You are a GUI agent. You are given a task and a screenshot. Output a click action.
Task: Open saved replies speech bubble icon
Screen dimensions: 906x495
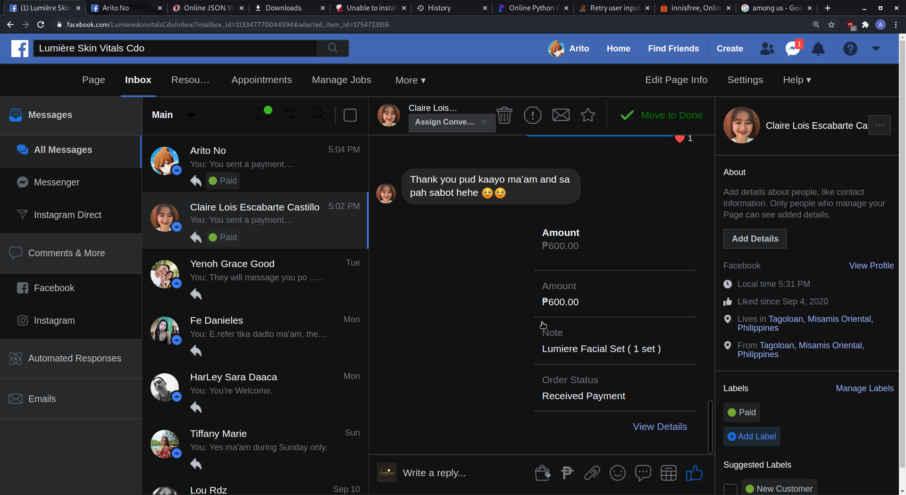[643, 473]
